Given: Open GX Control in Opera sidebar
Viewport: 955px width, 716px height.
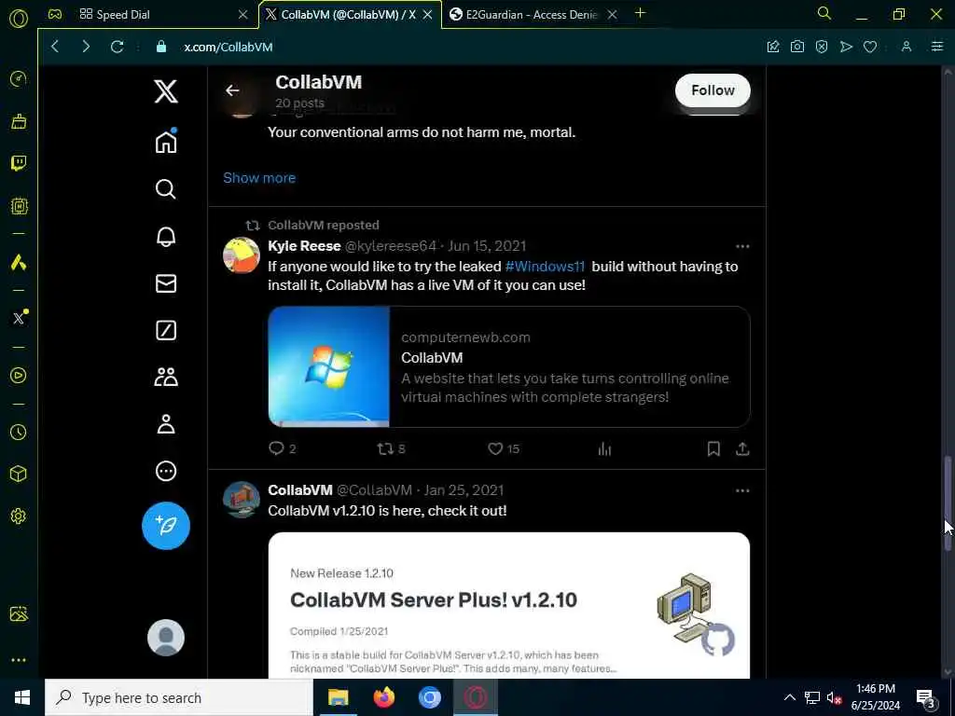Looking at the screenshot, I should coord(19,78).
